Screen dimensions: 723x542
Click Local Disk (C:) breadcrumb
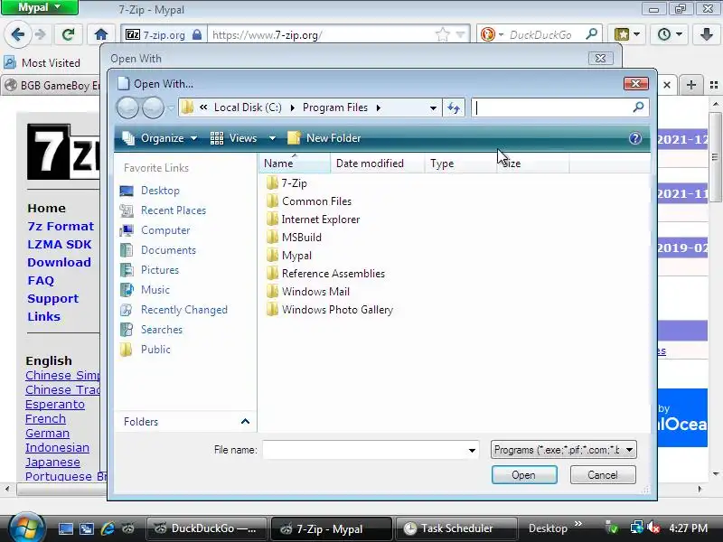tap(248, 107)
